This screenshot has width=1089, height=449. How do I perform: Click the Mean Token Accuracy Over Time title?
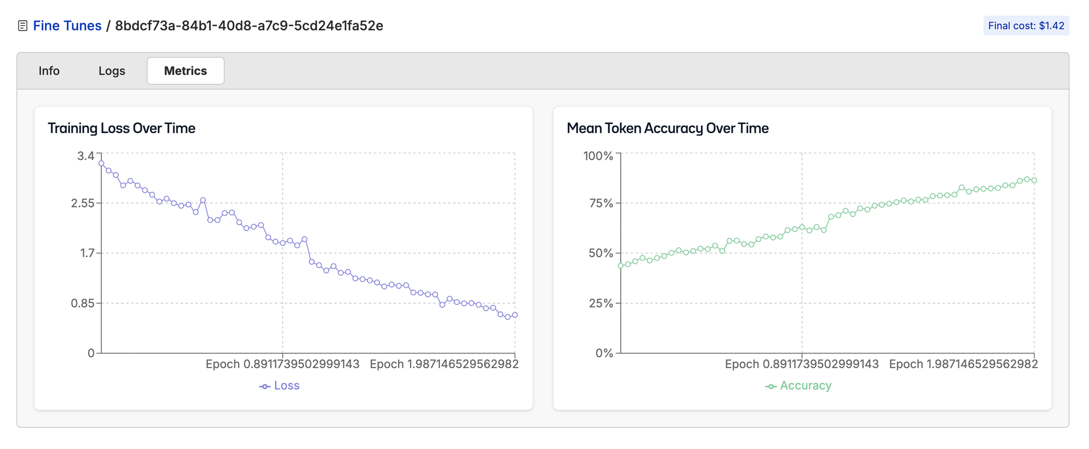coord(668,128)
